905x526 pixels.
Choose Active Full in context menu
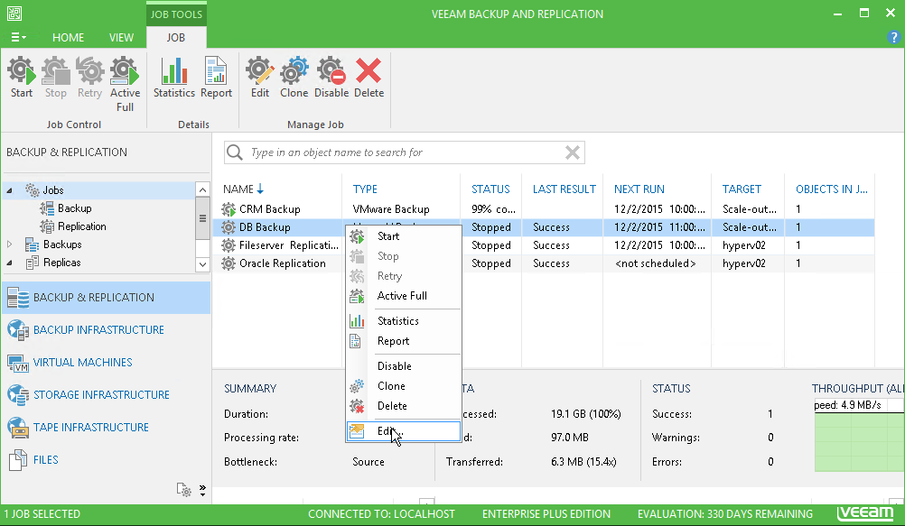click(404, 296)
